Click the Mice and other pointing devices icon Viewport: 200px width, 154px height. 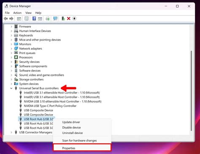pos(16,39)
